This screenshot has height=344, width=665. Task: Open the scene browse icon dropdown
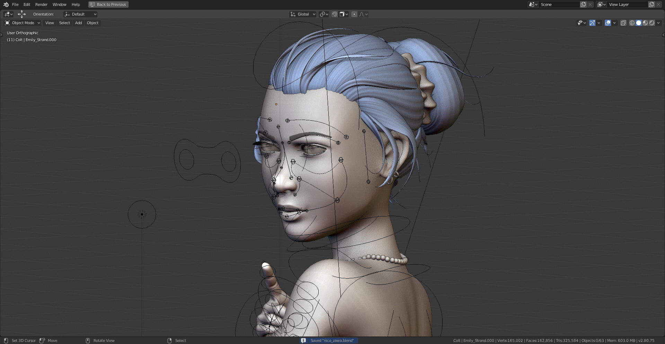tap(533, 4)
